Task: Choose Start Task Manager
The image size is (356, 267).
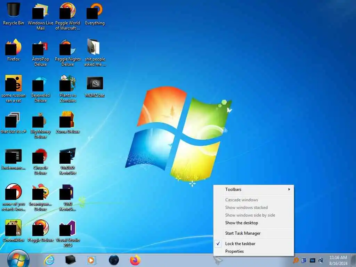Action: coord(253,233)
